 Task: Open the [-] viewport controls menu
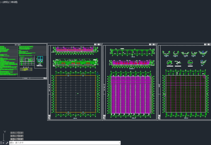[1, 2]
